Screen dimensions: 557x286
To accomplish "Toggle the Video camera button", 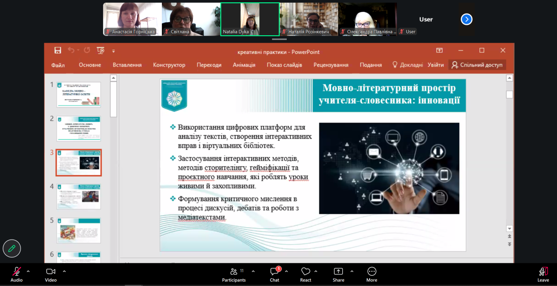I will click(51, 274).
